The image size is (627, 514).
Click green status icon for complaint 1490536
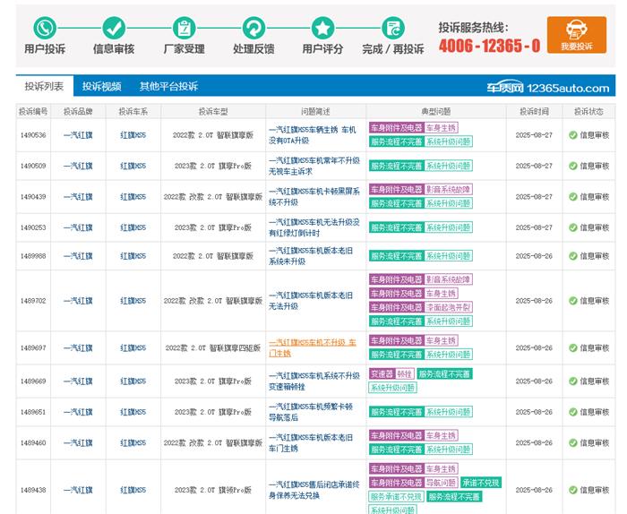pos(572,135)
